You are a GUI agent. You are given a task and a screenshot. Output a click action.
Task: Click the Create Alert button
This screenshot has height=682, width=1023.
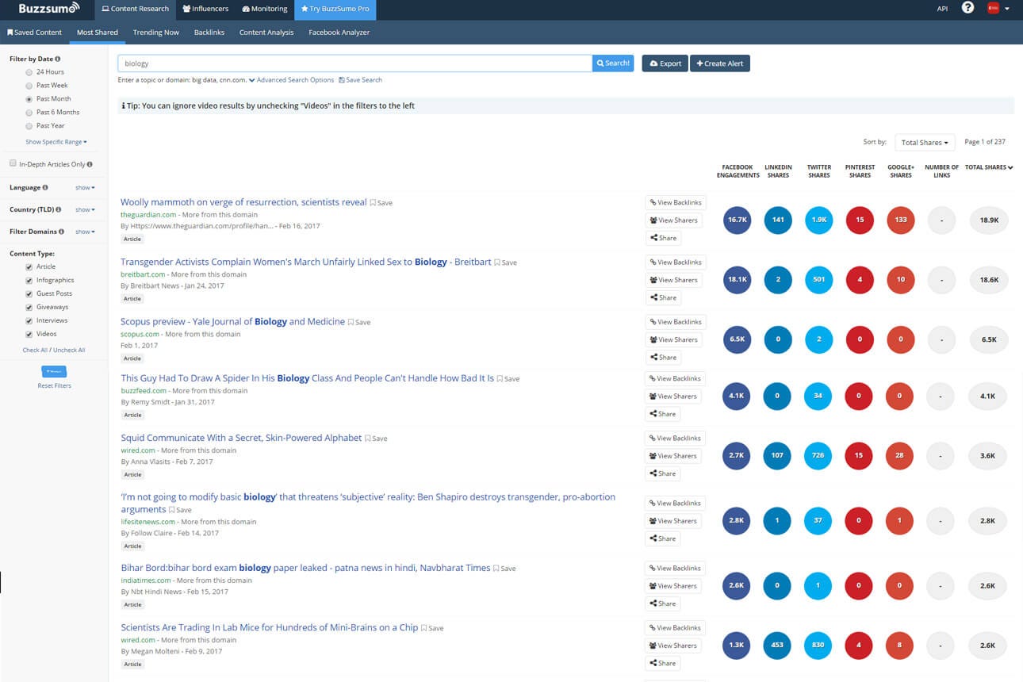click(720, 63)
